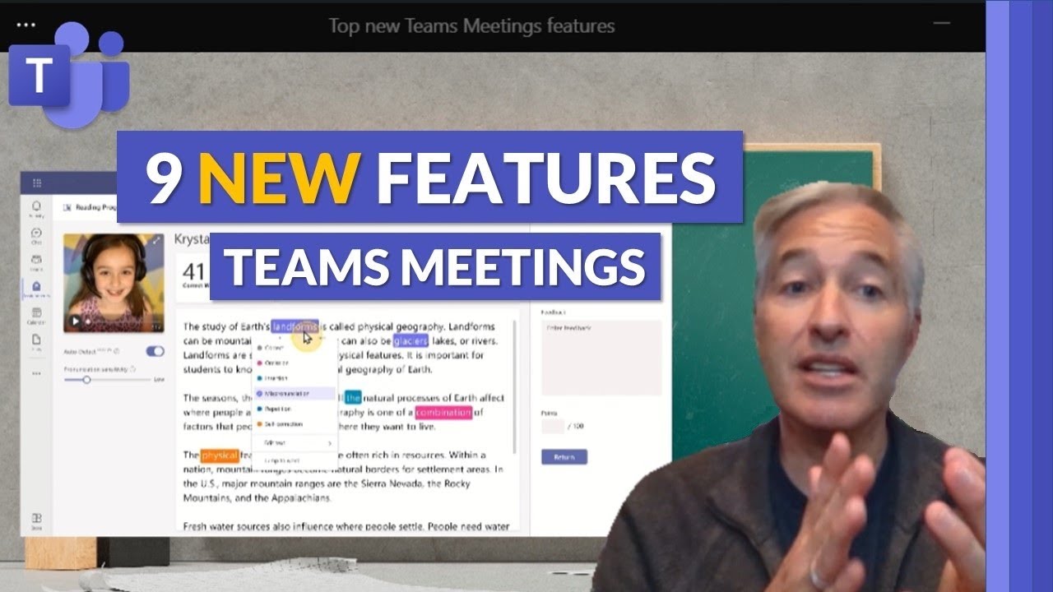Open Calendar in the Teams sidebar

[36, 316]
